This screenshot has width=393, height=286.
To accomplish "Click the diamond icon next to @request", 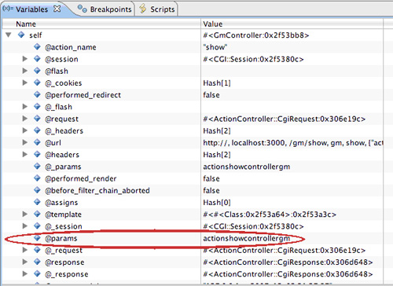I will (37, 119).
